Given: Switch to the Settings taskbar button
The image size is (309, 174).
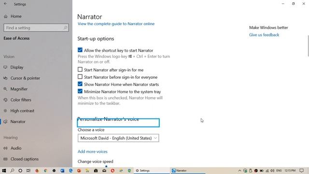Looking at the screenshot, I should pyautogui.click(x=152, y=171).
